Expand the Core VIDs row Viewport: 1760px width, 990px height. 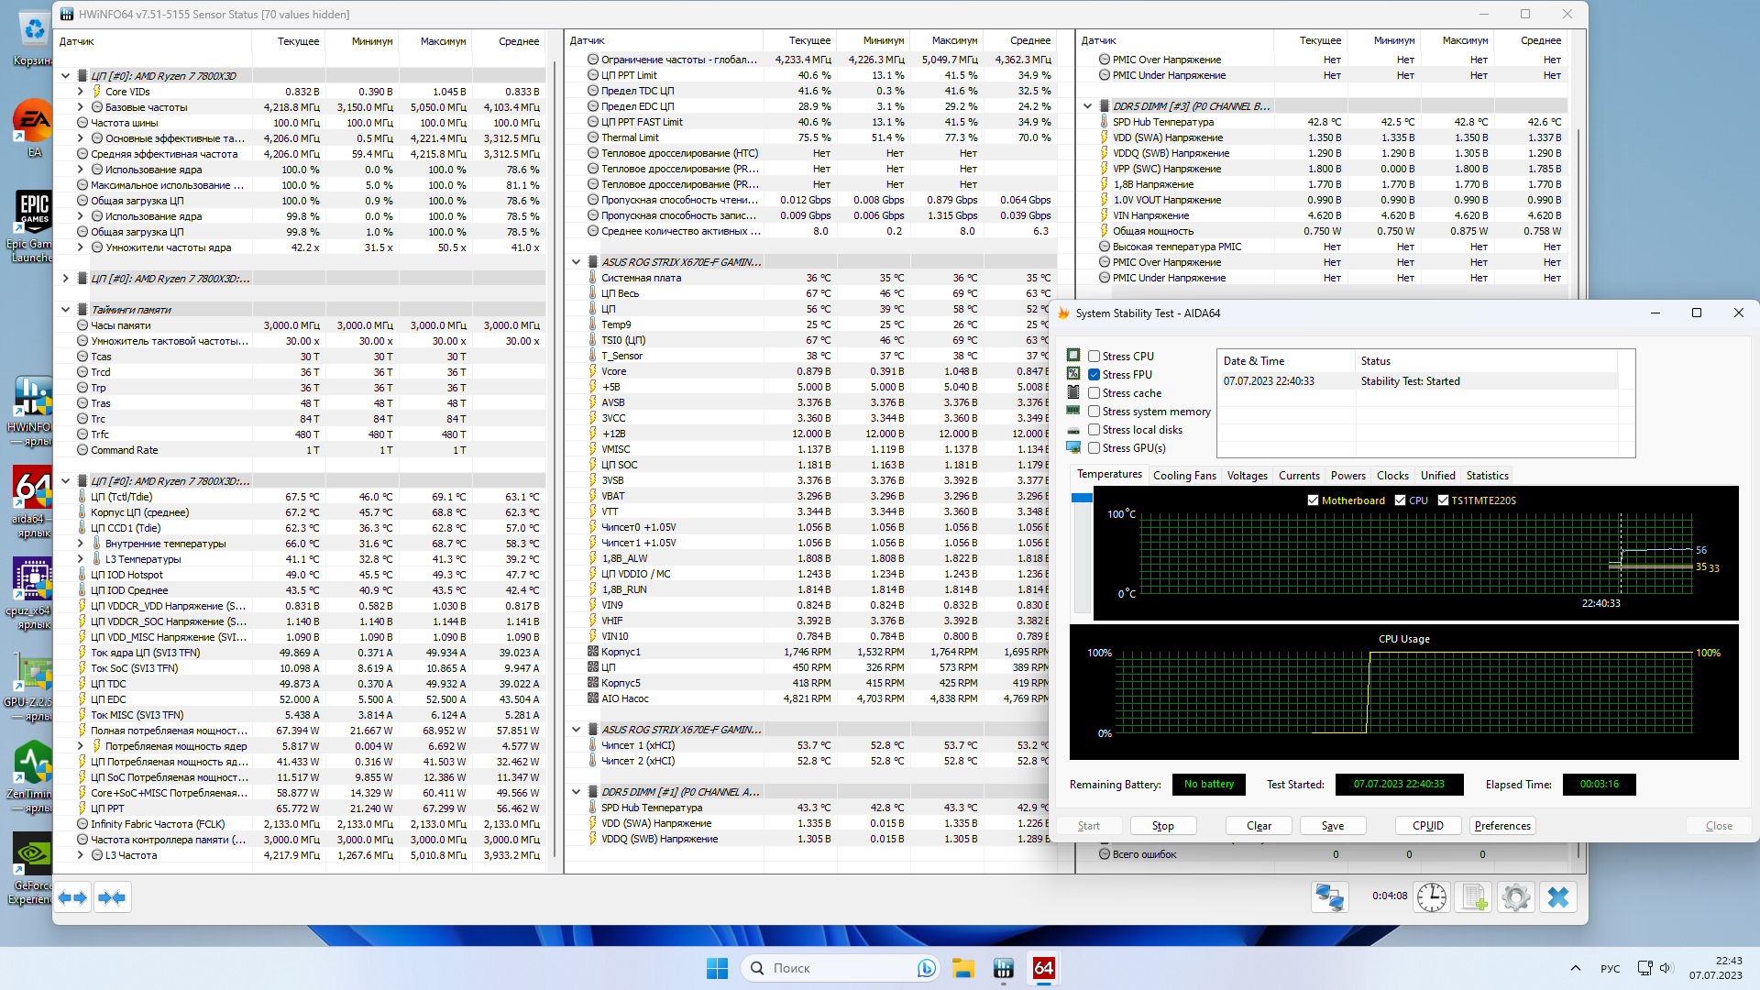coord(81,92)
